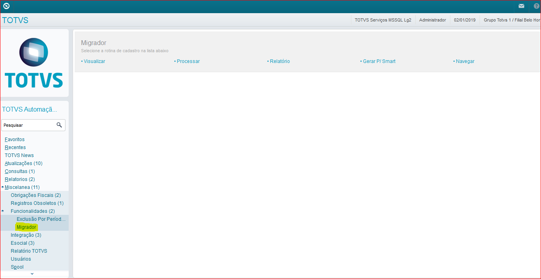Open Recentes menu entry
The image size is (541, 279).
[15, 147]
